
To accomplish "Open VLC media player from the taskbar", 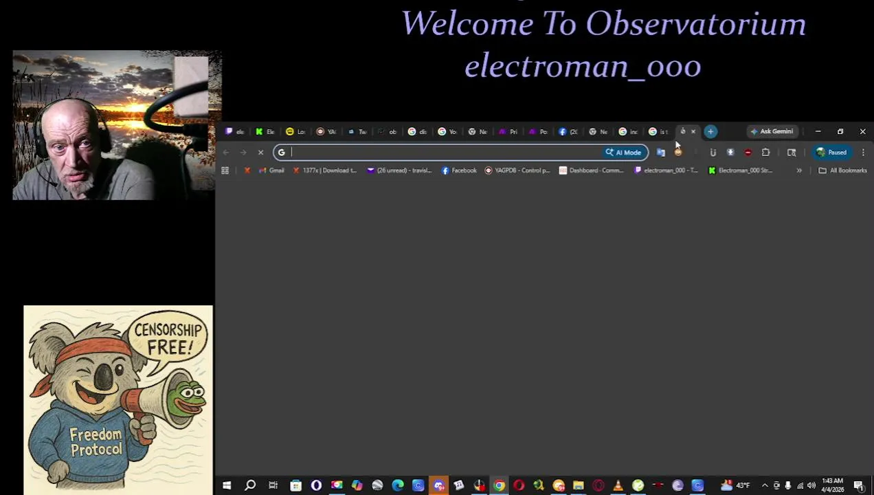I will pos(618,486).
